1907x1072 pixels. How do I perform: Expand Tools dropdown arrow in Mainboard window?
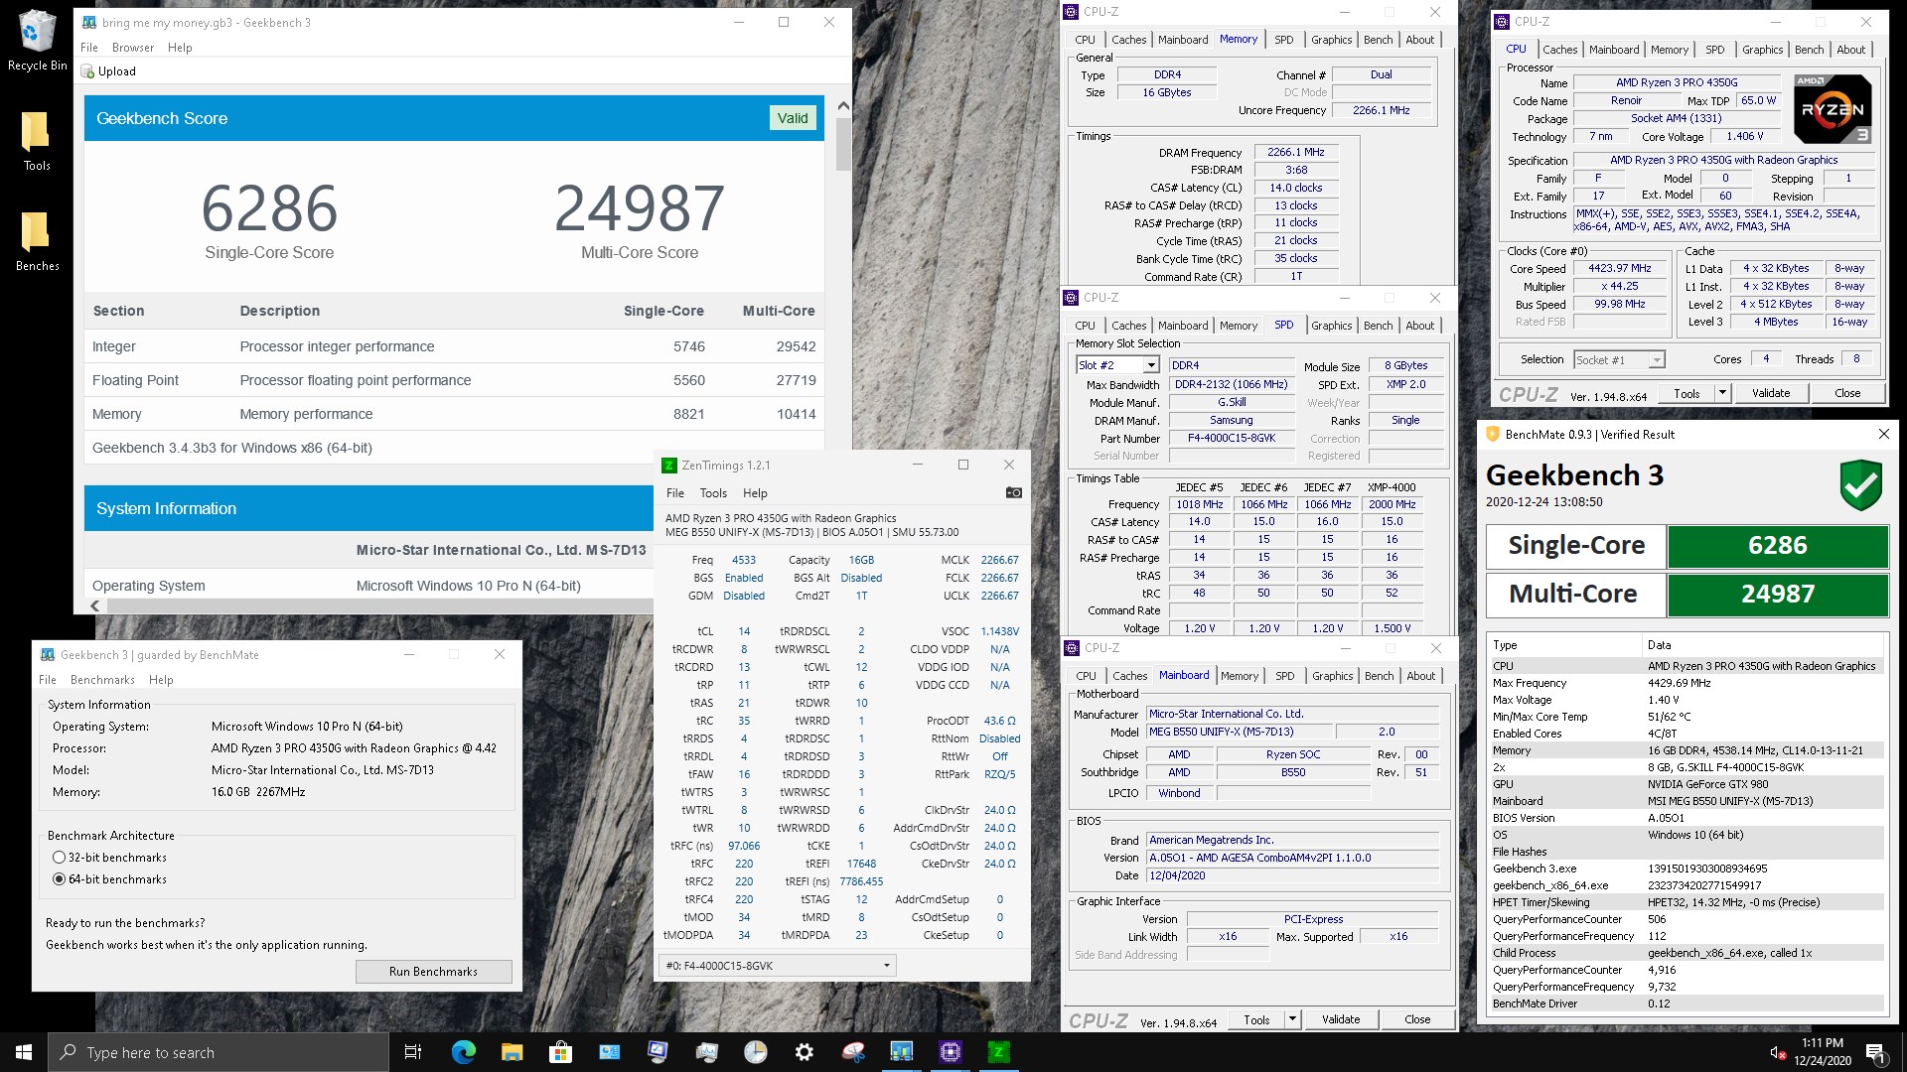[1292, 1019]
